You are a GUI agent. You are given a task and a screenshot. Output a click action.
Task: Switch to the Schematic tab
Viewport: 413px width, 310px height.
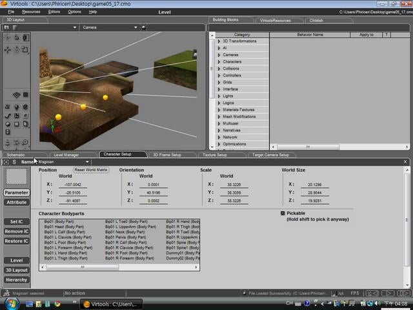tap(24, 155)
